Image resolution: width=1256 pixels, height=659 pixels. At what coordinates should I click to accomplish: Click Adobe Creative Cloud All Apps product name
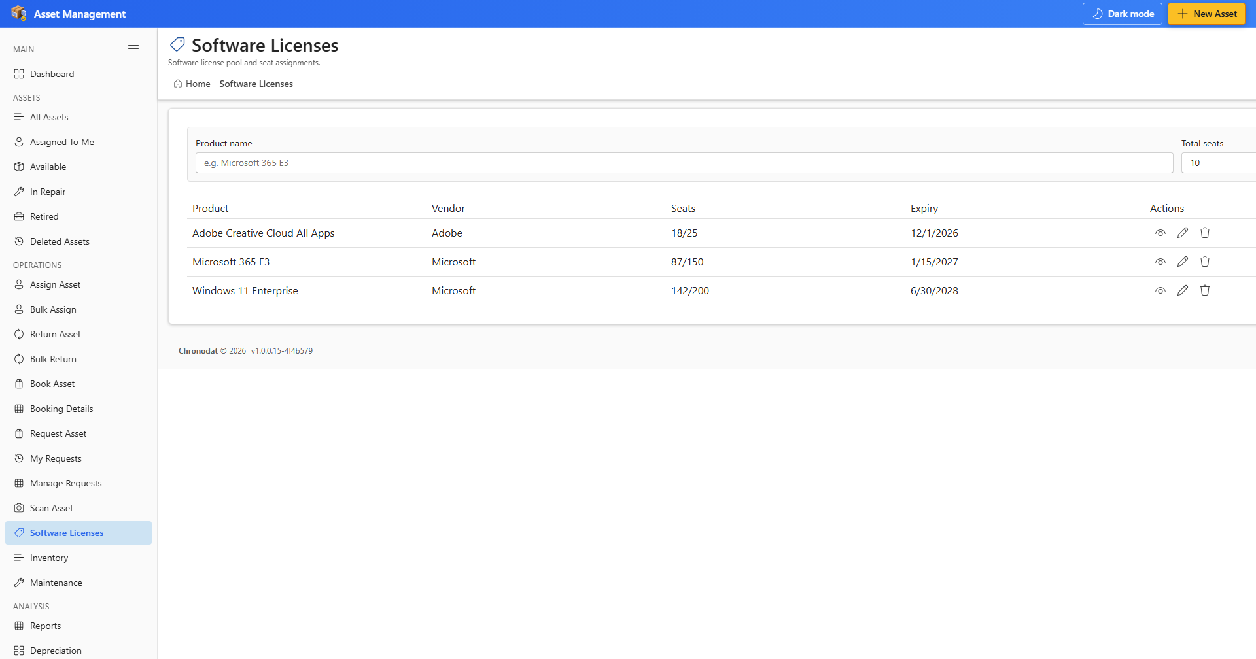point(263,233)
